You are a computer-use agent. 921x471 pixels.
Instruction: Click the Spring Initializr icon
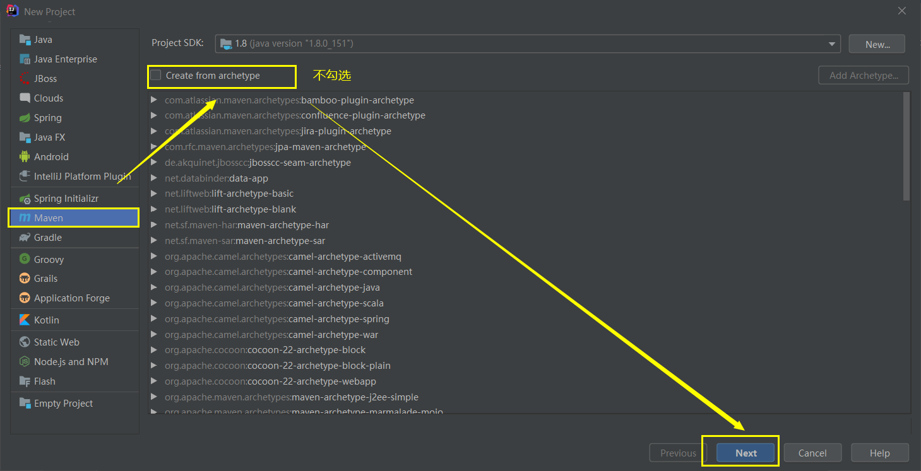pos(25,198)
